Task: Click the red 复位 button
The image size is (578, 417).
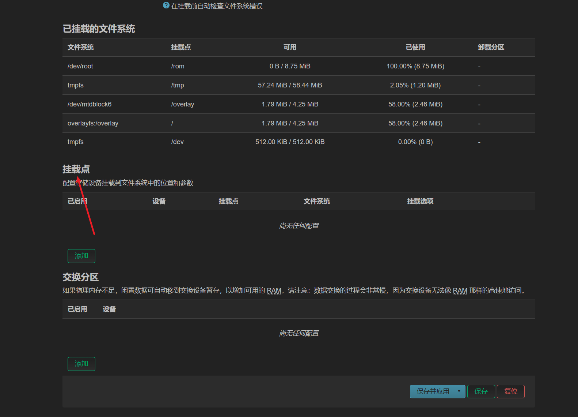Action: [510, 391]
